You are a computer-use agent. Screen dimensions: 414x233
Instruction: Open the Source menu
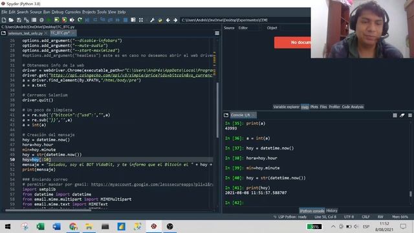36,12
